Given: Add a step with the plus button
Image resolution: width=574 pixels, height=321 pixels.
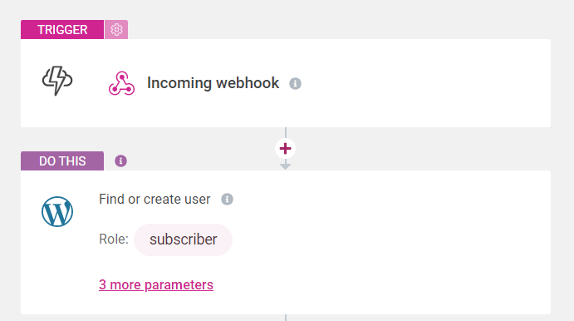Looking at the screenshot, I should (285, 148).
